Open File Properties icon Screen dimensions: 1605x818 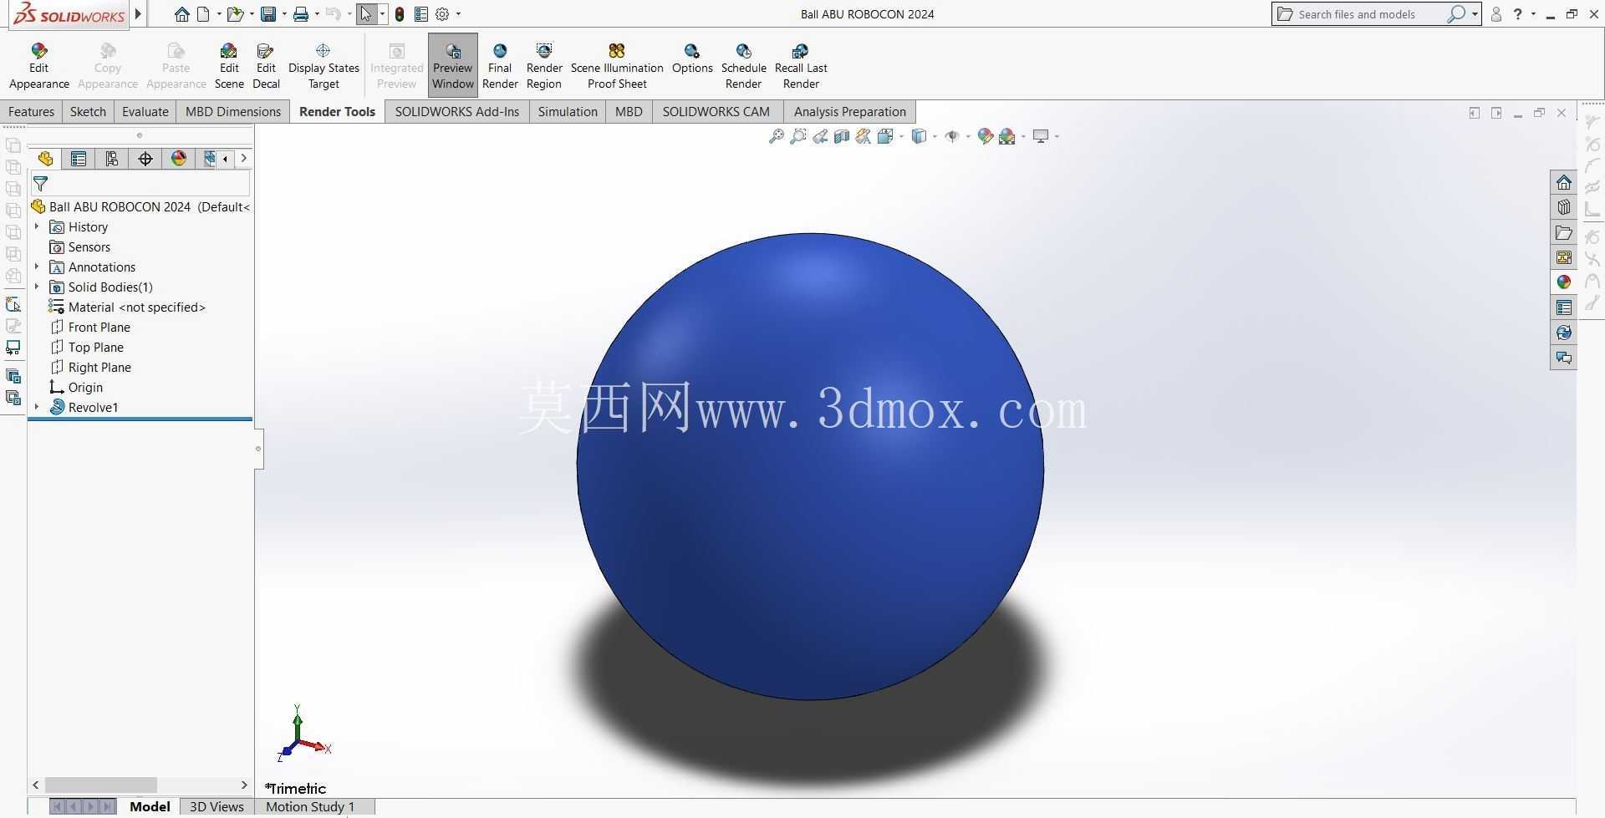(421, 14)
